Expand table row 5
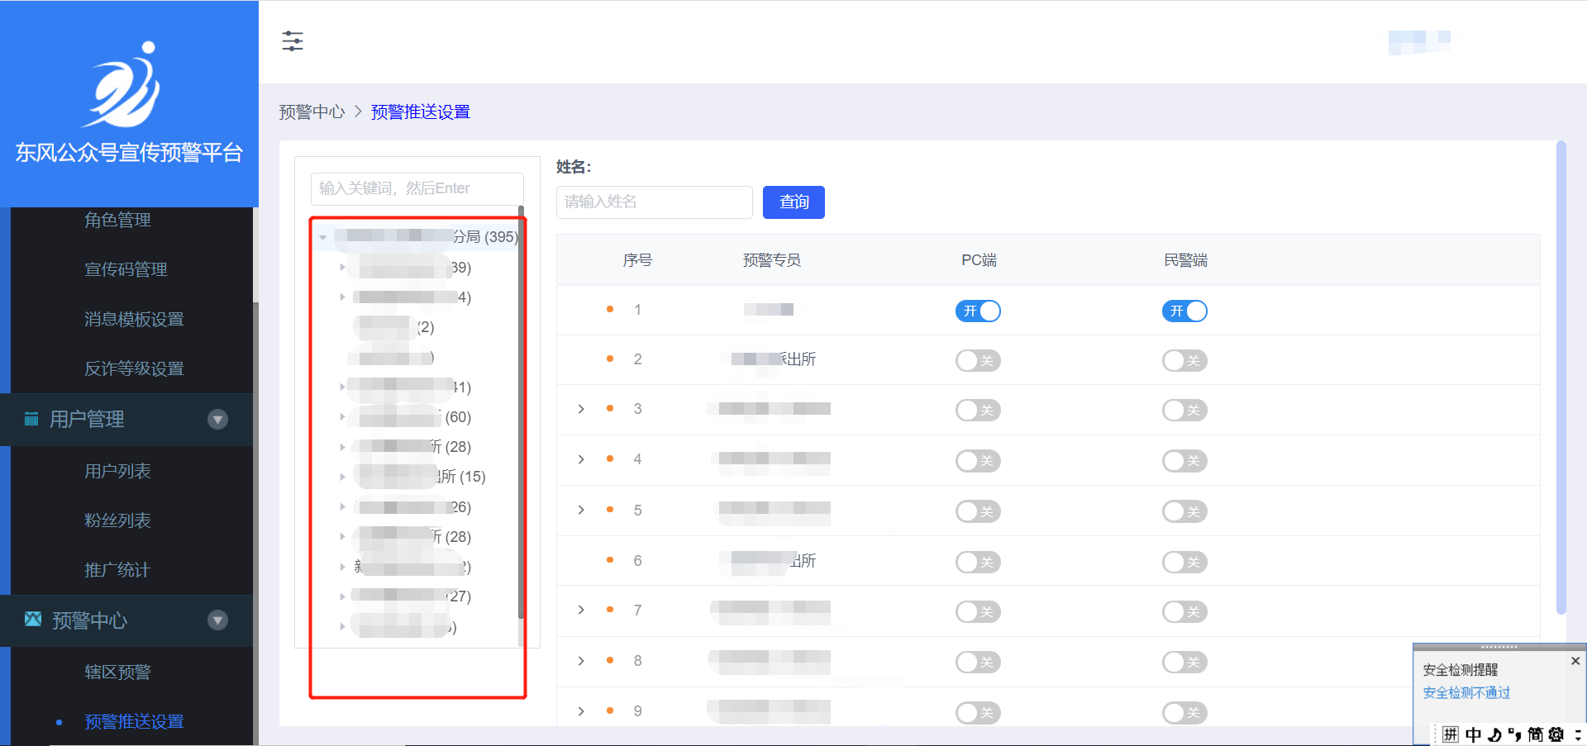1587x746 pixels. 581,510
